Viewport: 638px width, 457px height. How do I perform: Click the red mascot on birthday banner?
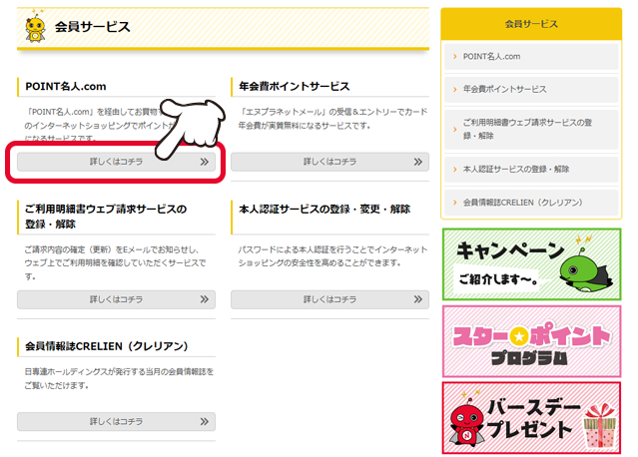(467, 421)
